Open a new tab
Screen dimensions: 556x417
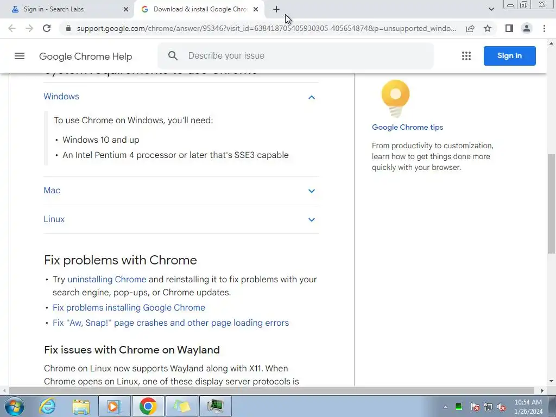(276, 9)
